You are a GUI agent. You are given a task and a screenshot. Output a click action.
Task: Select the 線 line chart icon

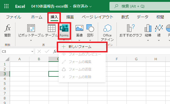[159, 28]
